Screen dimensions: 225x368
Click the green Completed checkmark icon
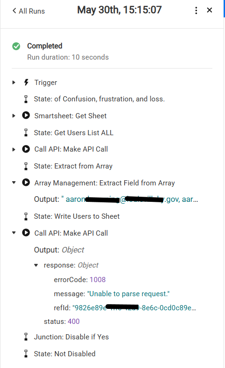click(16, 46)
